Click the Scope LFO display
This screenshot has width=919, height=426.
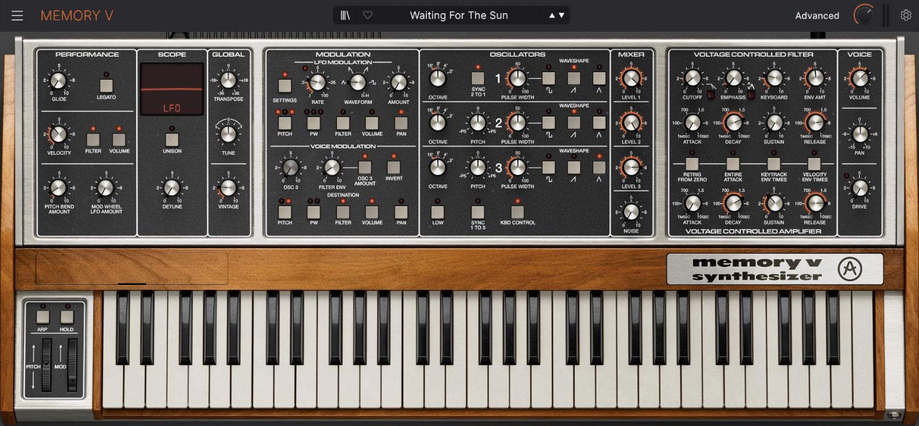[x=172, y=89]
